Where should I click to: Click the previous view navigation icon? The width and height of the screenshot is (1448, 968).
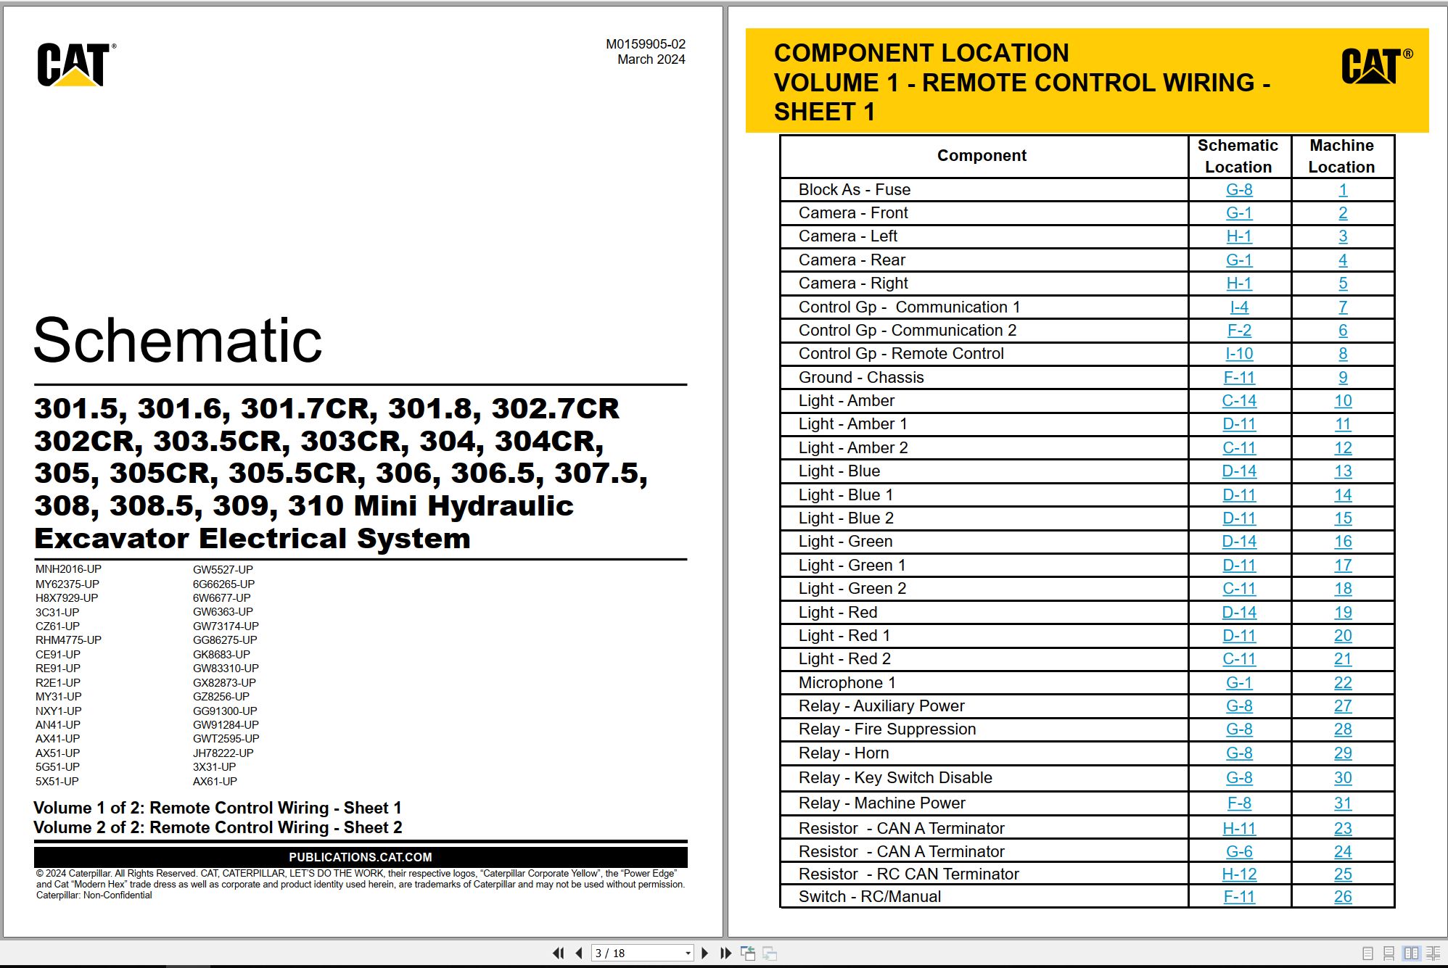pos(748,953)
